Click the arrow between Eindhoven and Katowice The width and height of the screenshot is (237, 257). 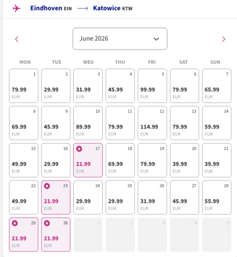click(83, 8)
